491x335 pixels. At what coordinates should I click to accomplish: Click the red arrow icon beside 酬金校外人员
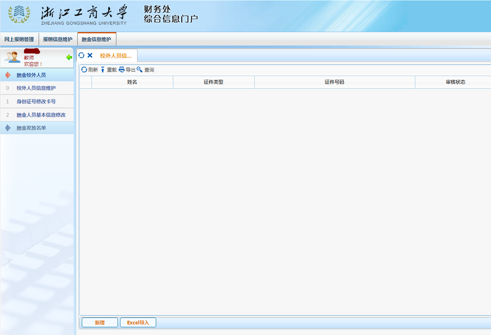tap(7, 74)
